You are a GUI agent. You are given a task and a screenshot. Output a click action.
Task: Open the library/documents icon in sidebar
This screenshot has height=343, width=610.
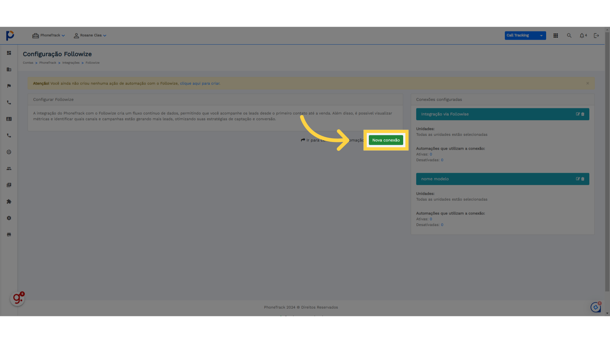[9, 185]
